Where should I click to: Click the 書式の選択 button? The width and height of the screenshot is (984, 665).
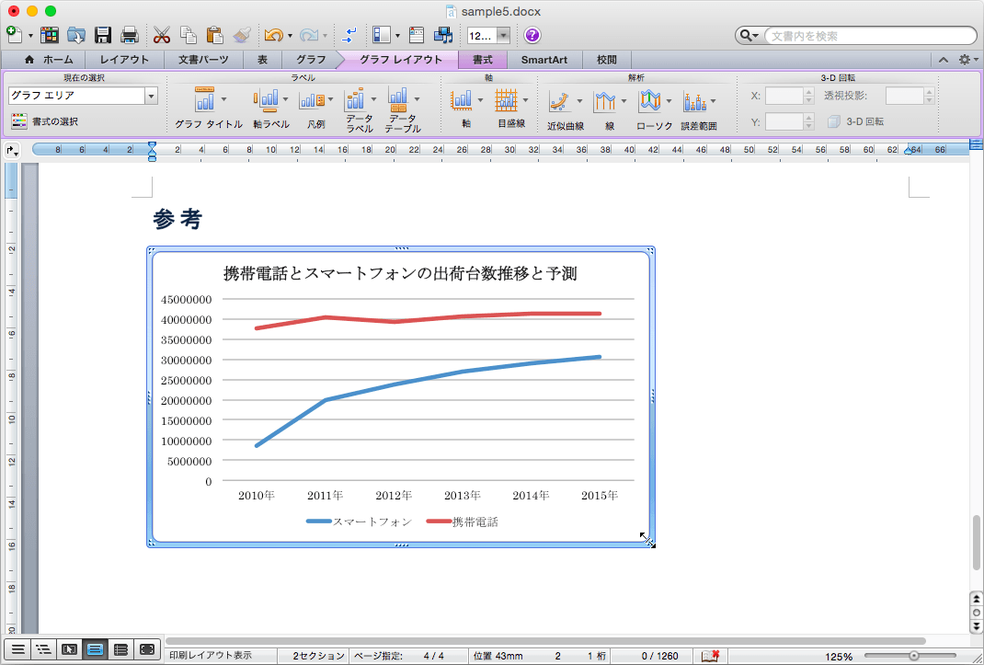[45, 121]
